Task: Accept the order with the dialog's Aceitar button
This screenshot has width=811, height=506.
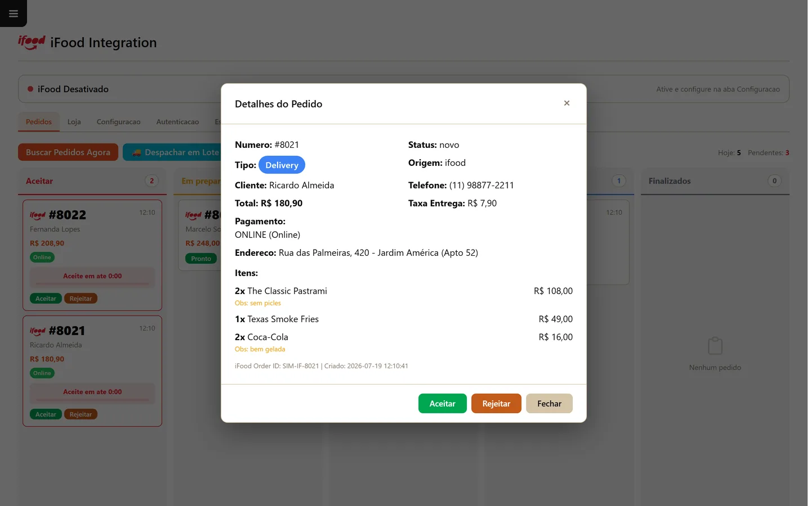Action: click(x=442, y=404)
